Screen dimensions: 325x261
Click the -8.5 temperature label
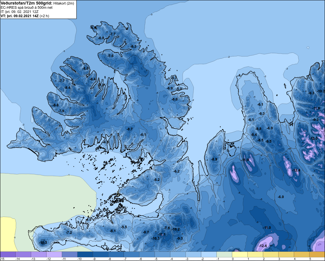260,140
